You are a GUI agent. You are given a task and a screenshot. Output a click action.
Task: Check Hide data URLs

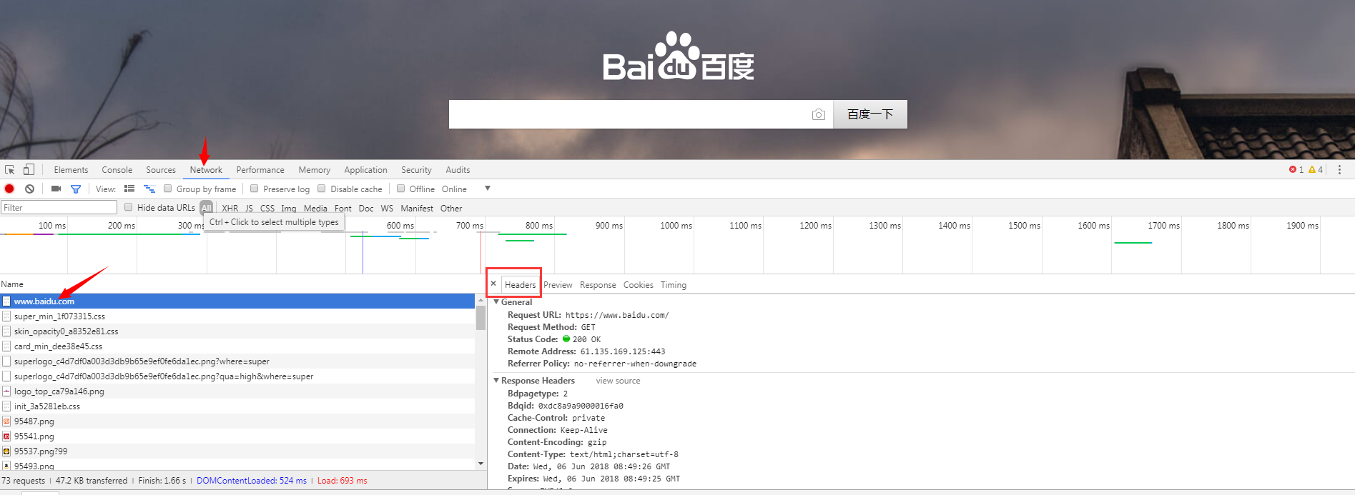pyautogui.click(x=129, y=207)
